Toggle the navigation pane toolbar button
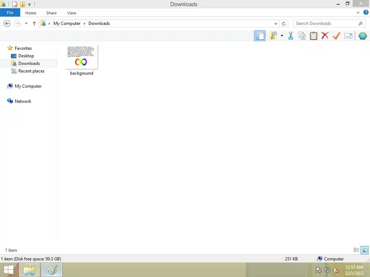Image resolution: width=370 pixels, height=277 pixels. coord(259,36)
